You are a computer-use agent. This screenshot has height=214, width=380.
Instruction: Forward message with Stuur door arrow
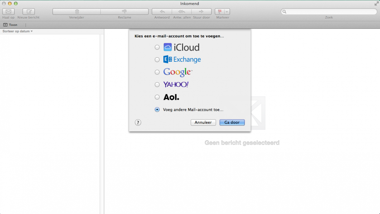(x=202, y=12)
